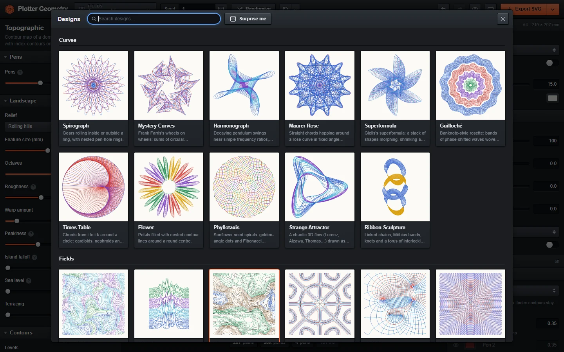The height and width of the screenshot is (352, 564).
Task: Select the Times Table design
Action: [93, 200]
